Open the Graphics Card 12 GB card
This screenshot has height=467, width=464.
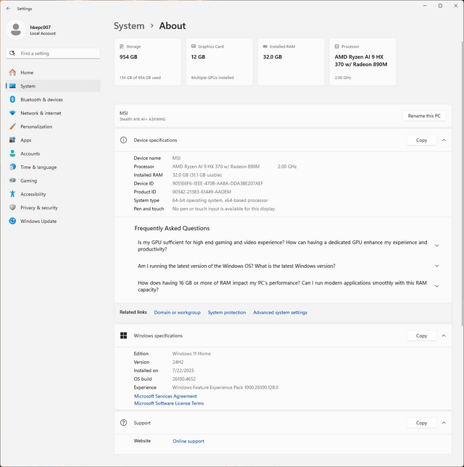220,62
